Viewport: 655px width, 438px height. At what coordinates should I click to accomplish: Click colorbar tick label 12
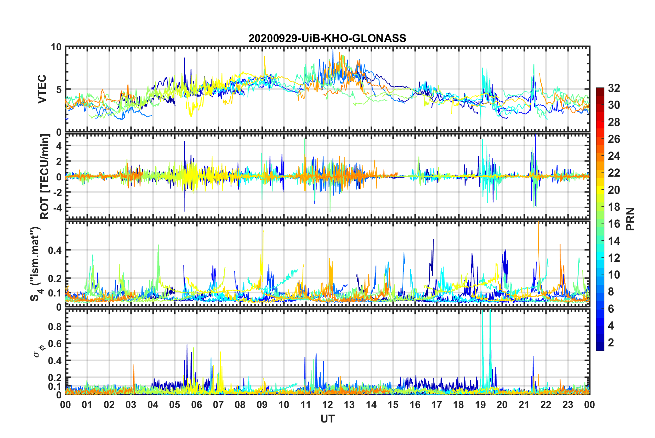[x=614, y=258]
